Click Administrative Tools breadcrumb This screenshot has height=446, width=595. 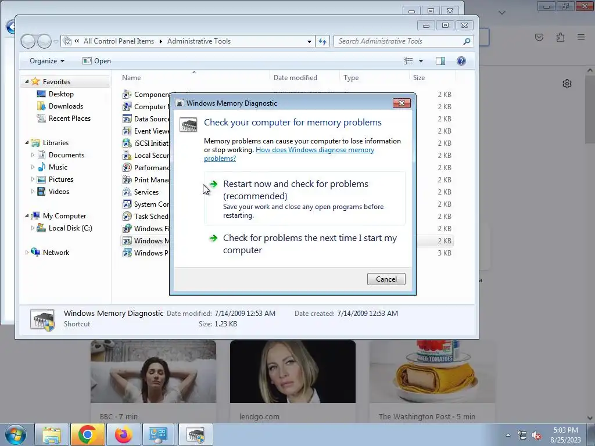(199, 41)
